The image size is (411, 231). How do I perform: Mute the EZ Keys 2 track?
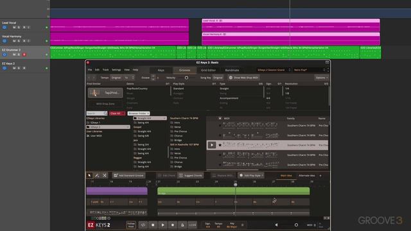[14, 68]
